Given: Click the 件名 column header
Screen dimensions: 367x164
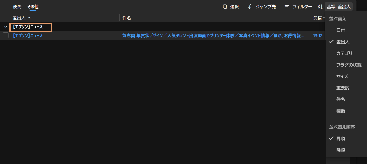Looking at the screenshot, I should [127, 18].
